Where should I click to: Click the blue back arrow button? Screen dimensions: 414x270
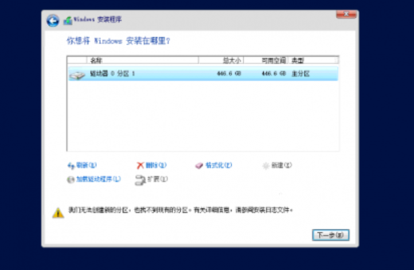coord(53,21)
